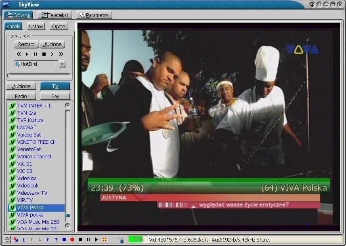
Task: Select the Ustaw sub-tab
Action: pyautogui.click(x=36, y=26)
